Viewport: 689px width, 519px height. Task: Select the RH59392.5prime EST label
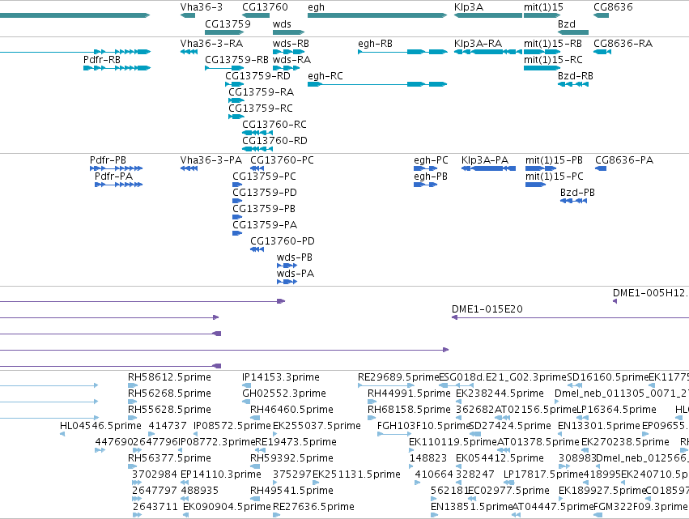coord(291,458)
